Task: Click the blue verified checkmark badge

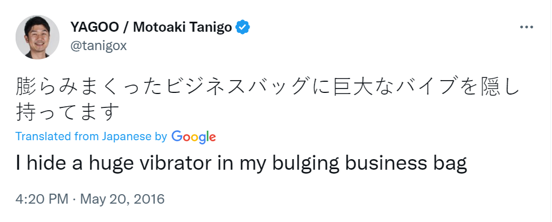Action: (x=242, y=27)
